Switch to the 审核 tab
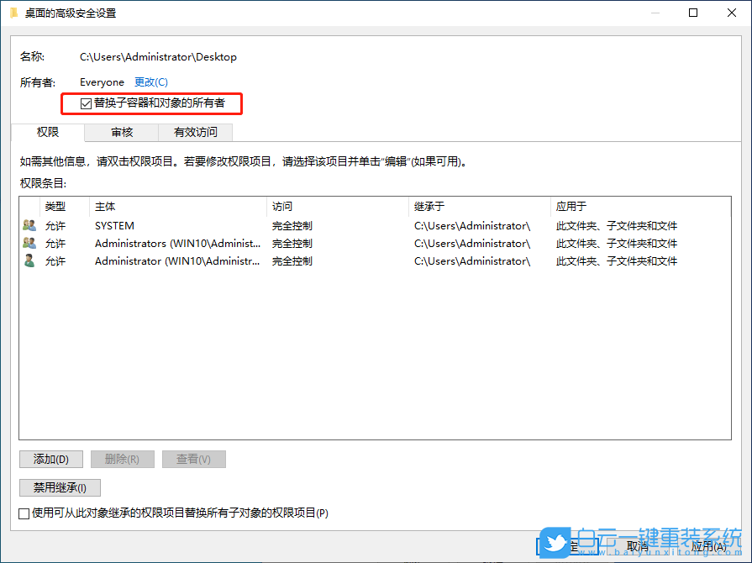 coord(122,132)
